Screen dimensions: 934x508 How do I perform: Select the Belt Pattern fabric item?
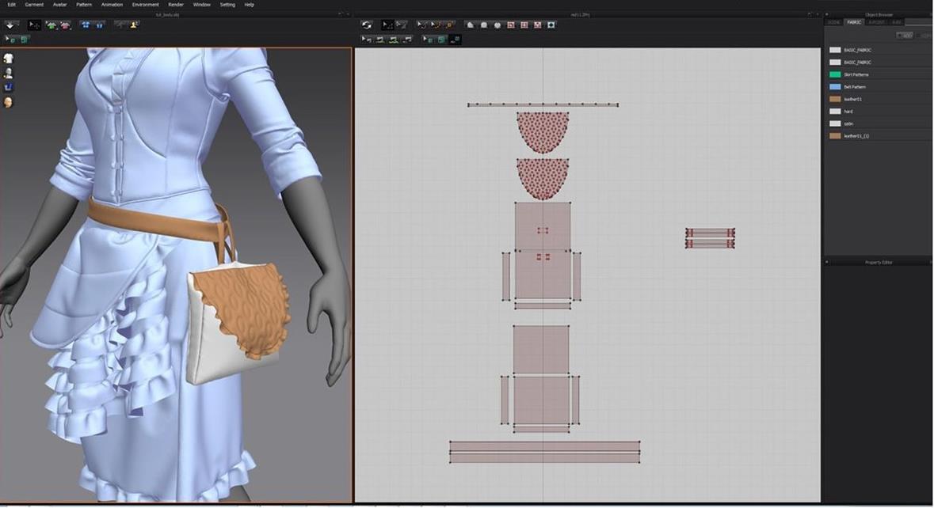(x=856, y=86)
